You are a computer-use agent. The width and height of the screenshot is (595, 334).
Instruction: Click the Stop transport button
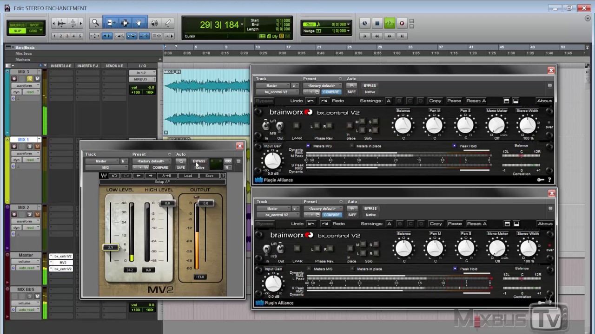[377, 23]
